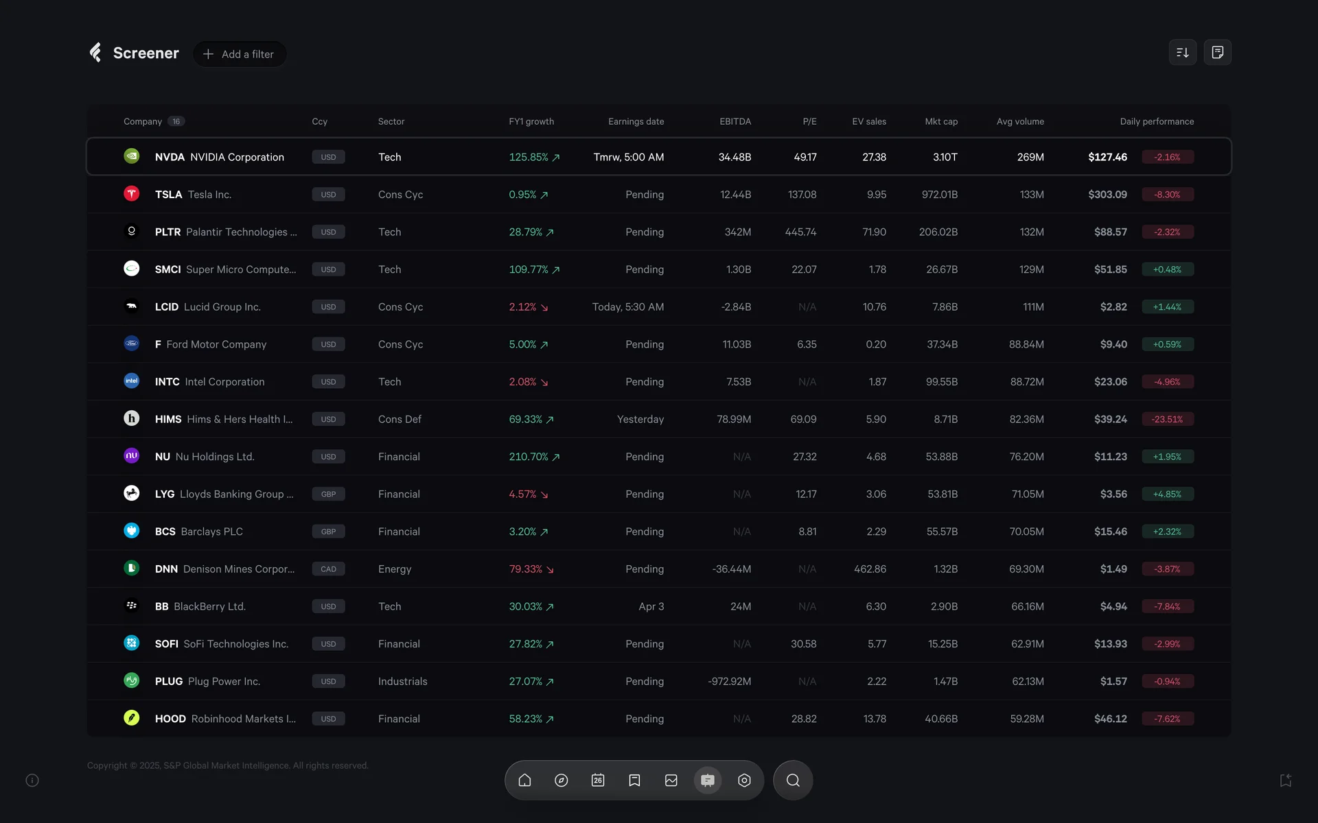This screenshot has height=823, width=1318.
Task: Open settings hexagon icon in dock
Action: (x=744, y=780)
